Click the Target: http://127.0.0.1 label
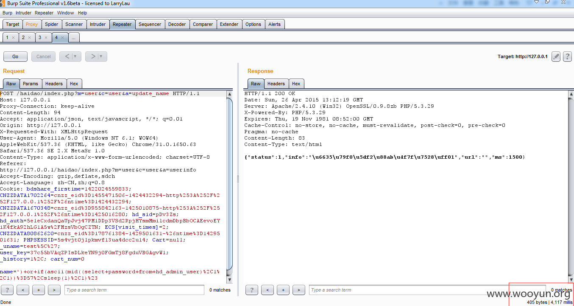The width and height of the screenshot is (574, 306). [x=522, y=56]
